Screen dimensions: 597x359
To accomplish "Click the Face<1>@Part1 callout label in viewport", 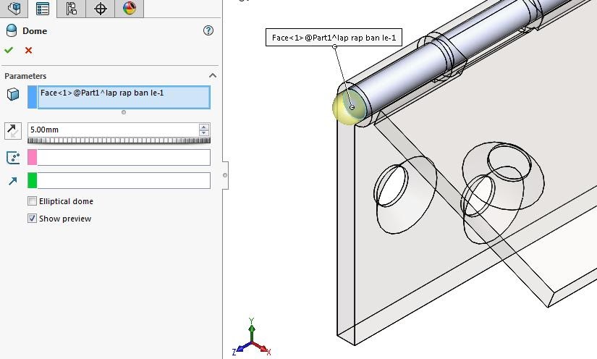I will (334, 38).
